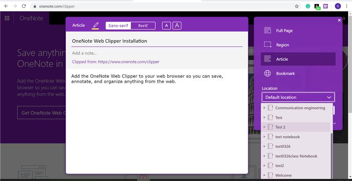Decrease font size with small A
The width and height of the screenshot is (352, 181).
166,25
